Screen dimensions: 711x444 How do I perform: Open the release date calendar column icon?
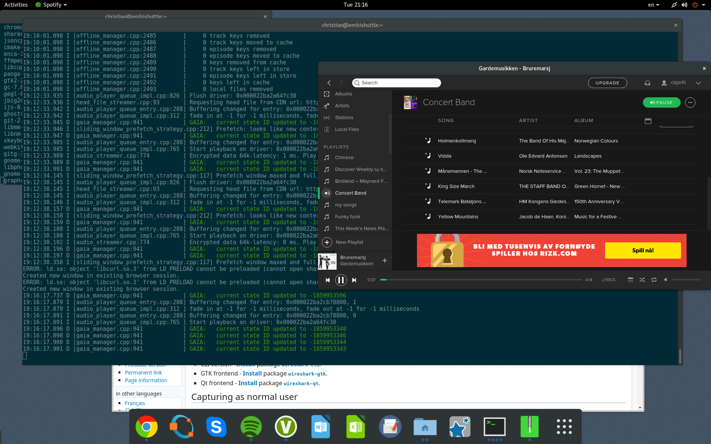pyautogui.click(x=647, y=120)
